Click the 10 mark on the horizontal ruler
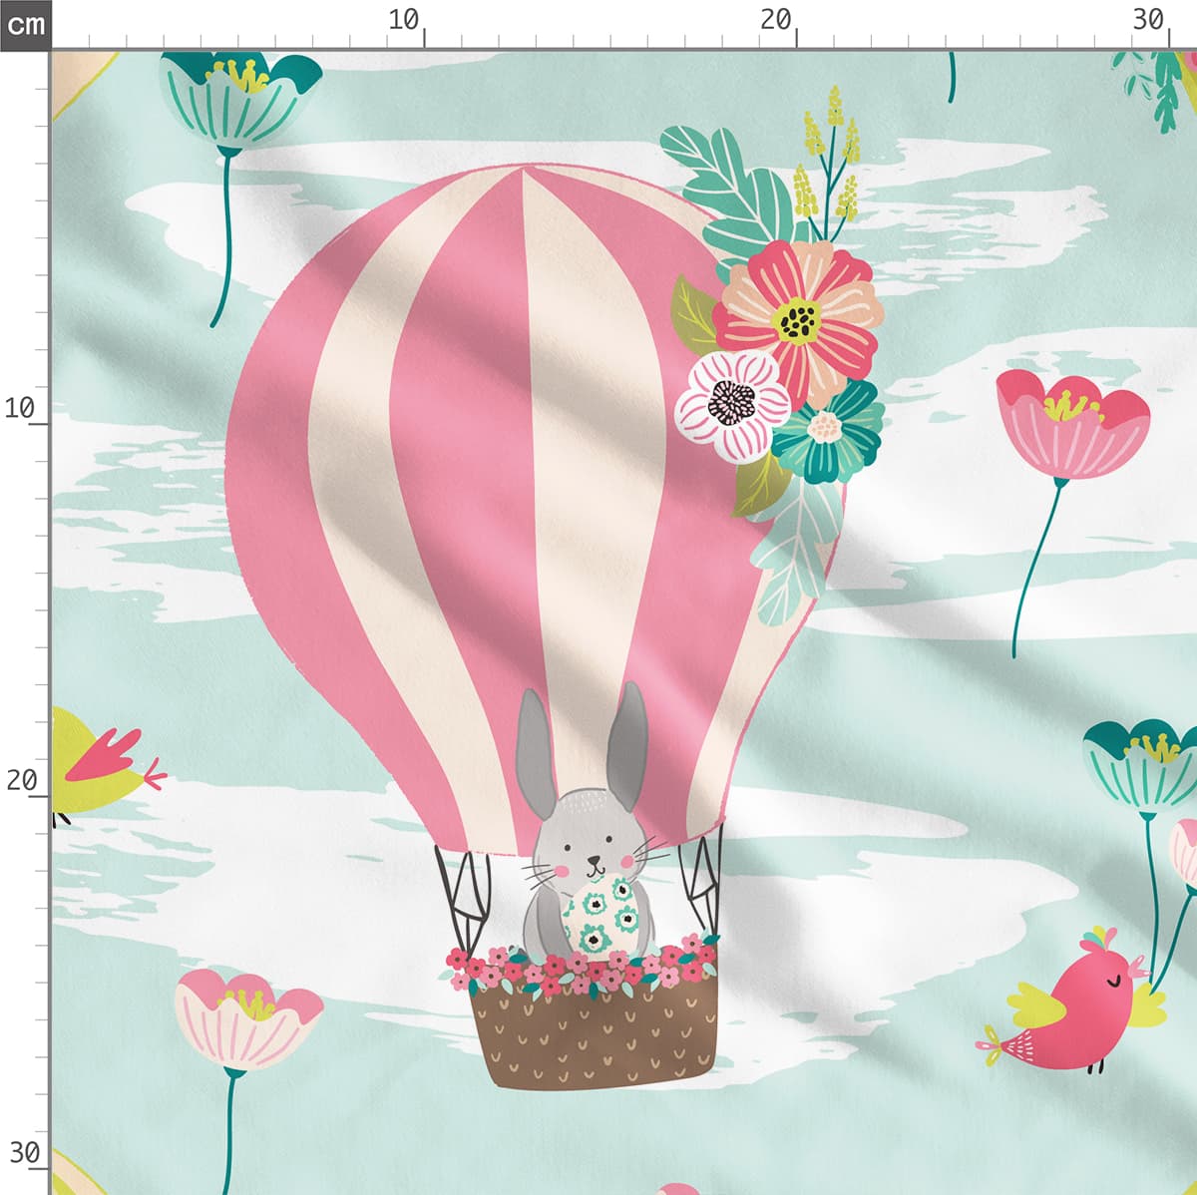This screenshot has height=1195, width=1197. click(x=404, y=20)
